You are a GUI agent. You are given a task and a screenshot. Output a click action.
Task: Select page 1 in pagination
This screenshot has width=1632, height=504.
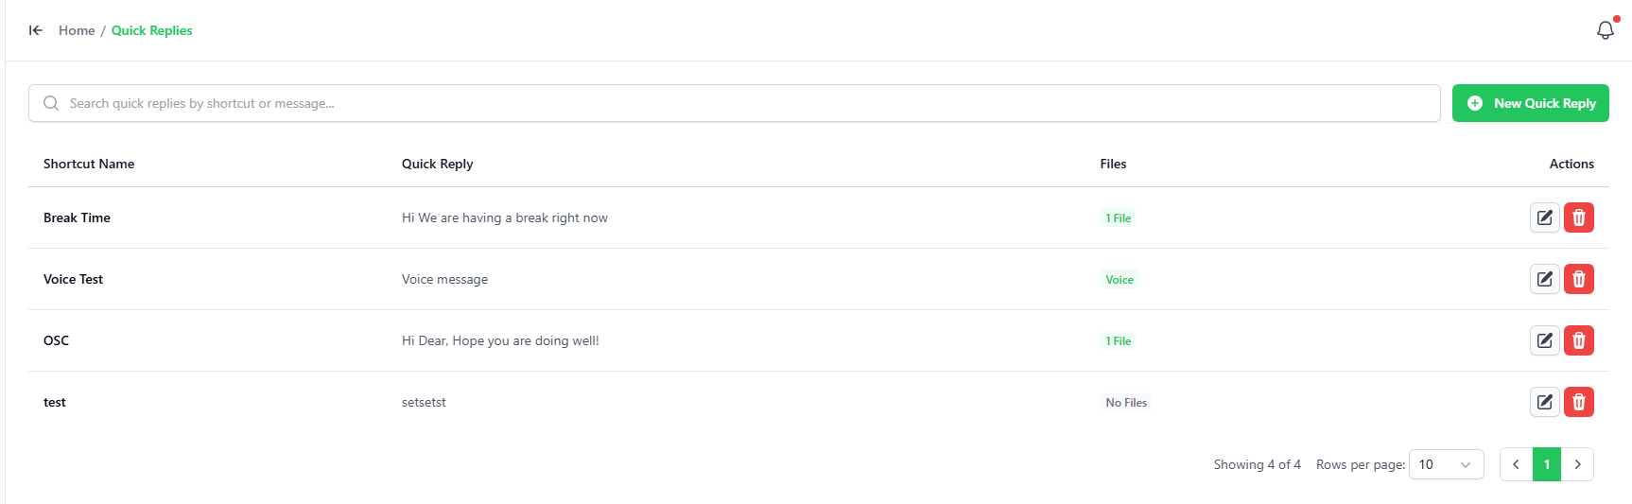1547,464
